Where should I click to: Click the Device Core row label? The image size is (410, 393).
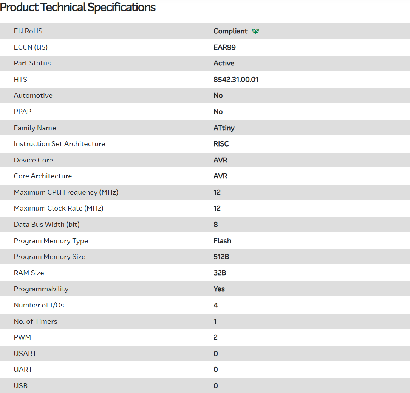point(33,160)
